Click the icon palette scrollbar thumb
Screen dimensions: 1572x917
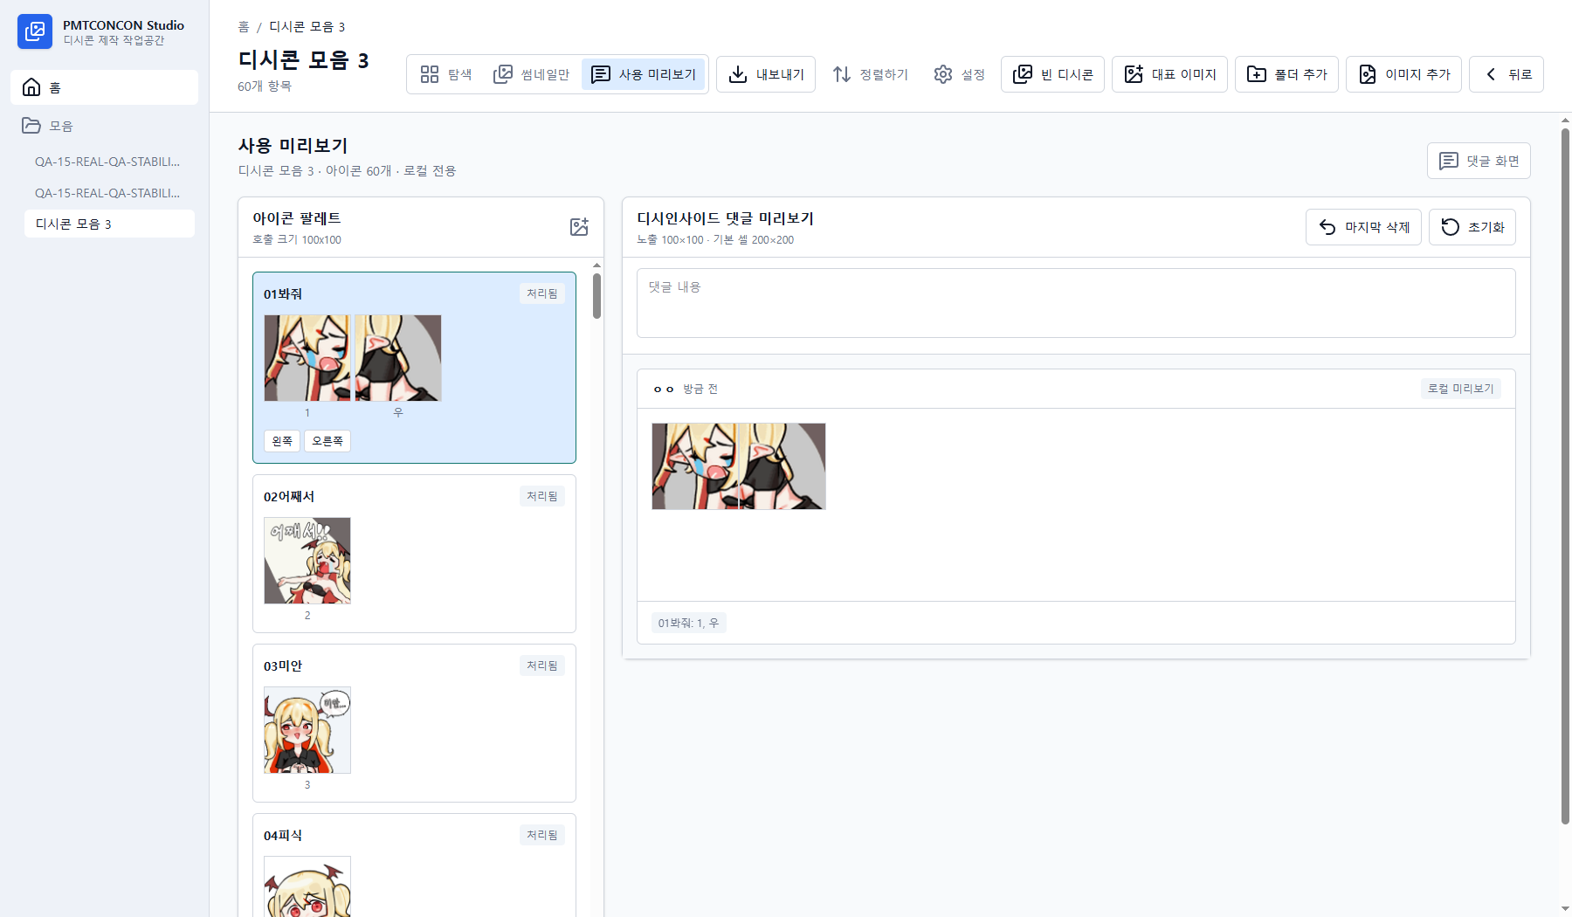pyautogui.click(x=596, y=295)
